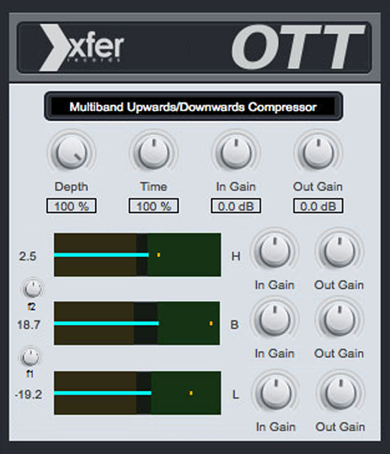Click the L band label
The width and height of the screenshot is (390, 454).
236,394
